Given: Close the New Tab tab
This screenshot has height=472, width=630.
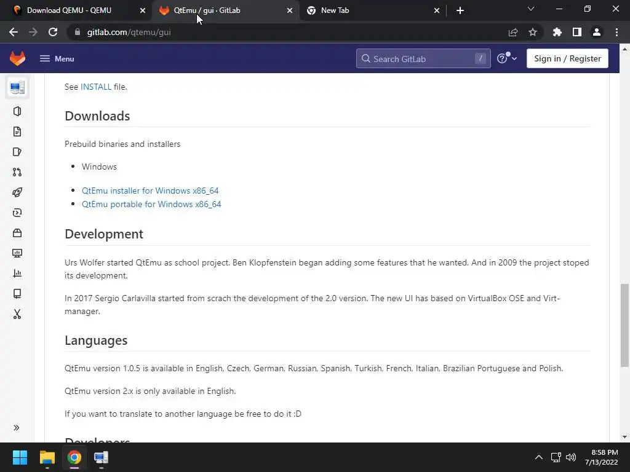Looking at the screenshot, I should [x=437, y=10].
